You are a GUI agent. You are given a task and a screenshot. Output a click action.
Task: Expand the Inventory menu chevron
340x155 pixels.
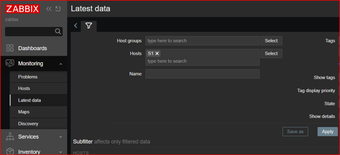click(61, 152)
